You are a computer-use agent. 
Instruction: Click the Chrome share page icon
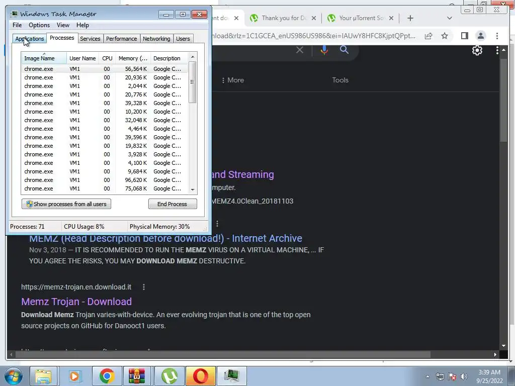428,36
